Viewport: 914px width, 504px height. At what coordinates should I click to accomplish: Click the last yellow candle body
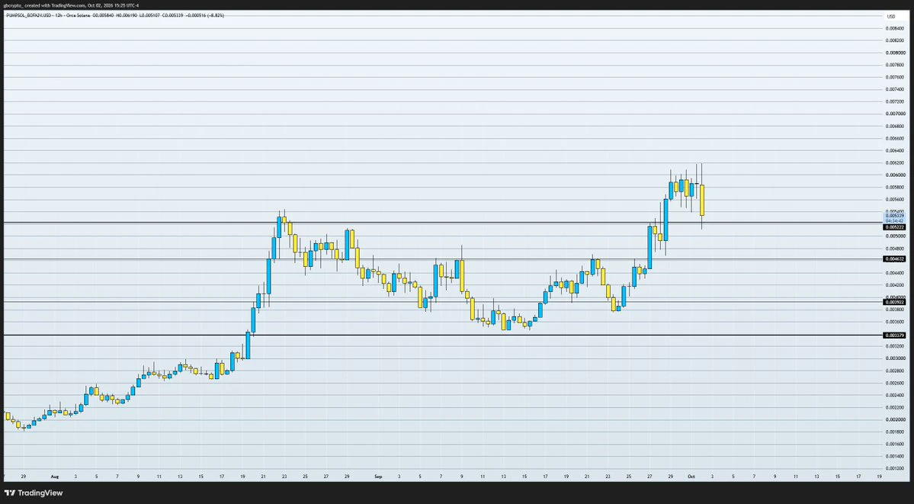(x=702, y=200)
